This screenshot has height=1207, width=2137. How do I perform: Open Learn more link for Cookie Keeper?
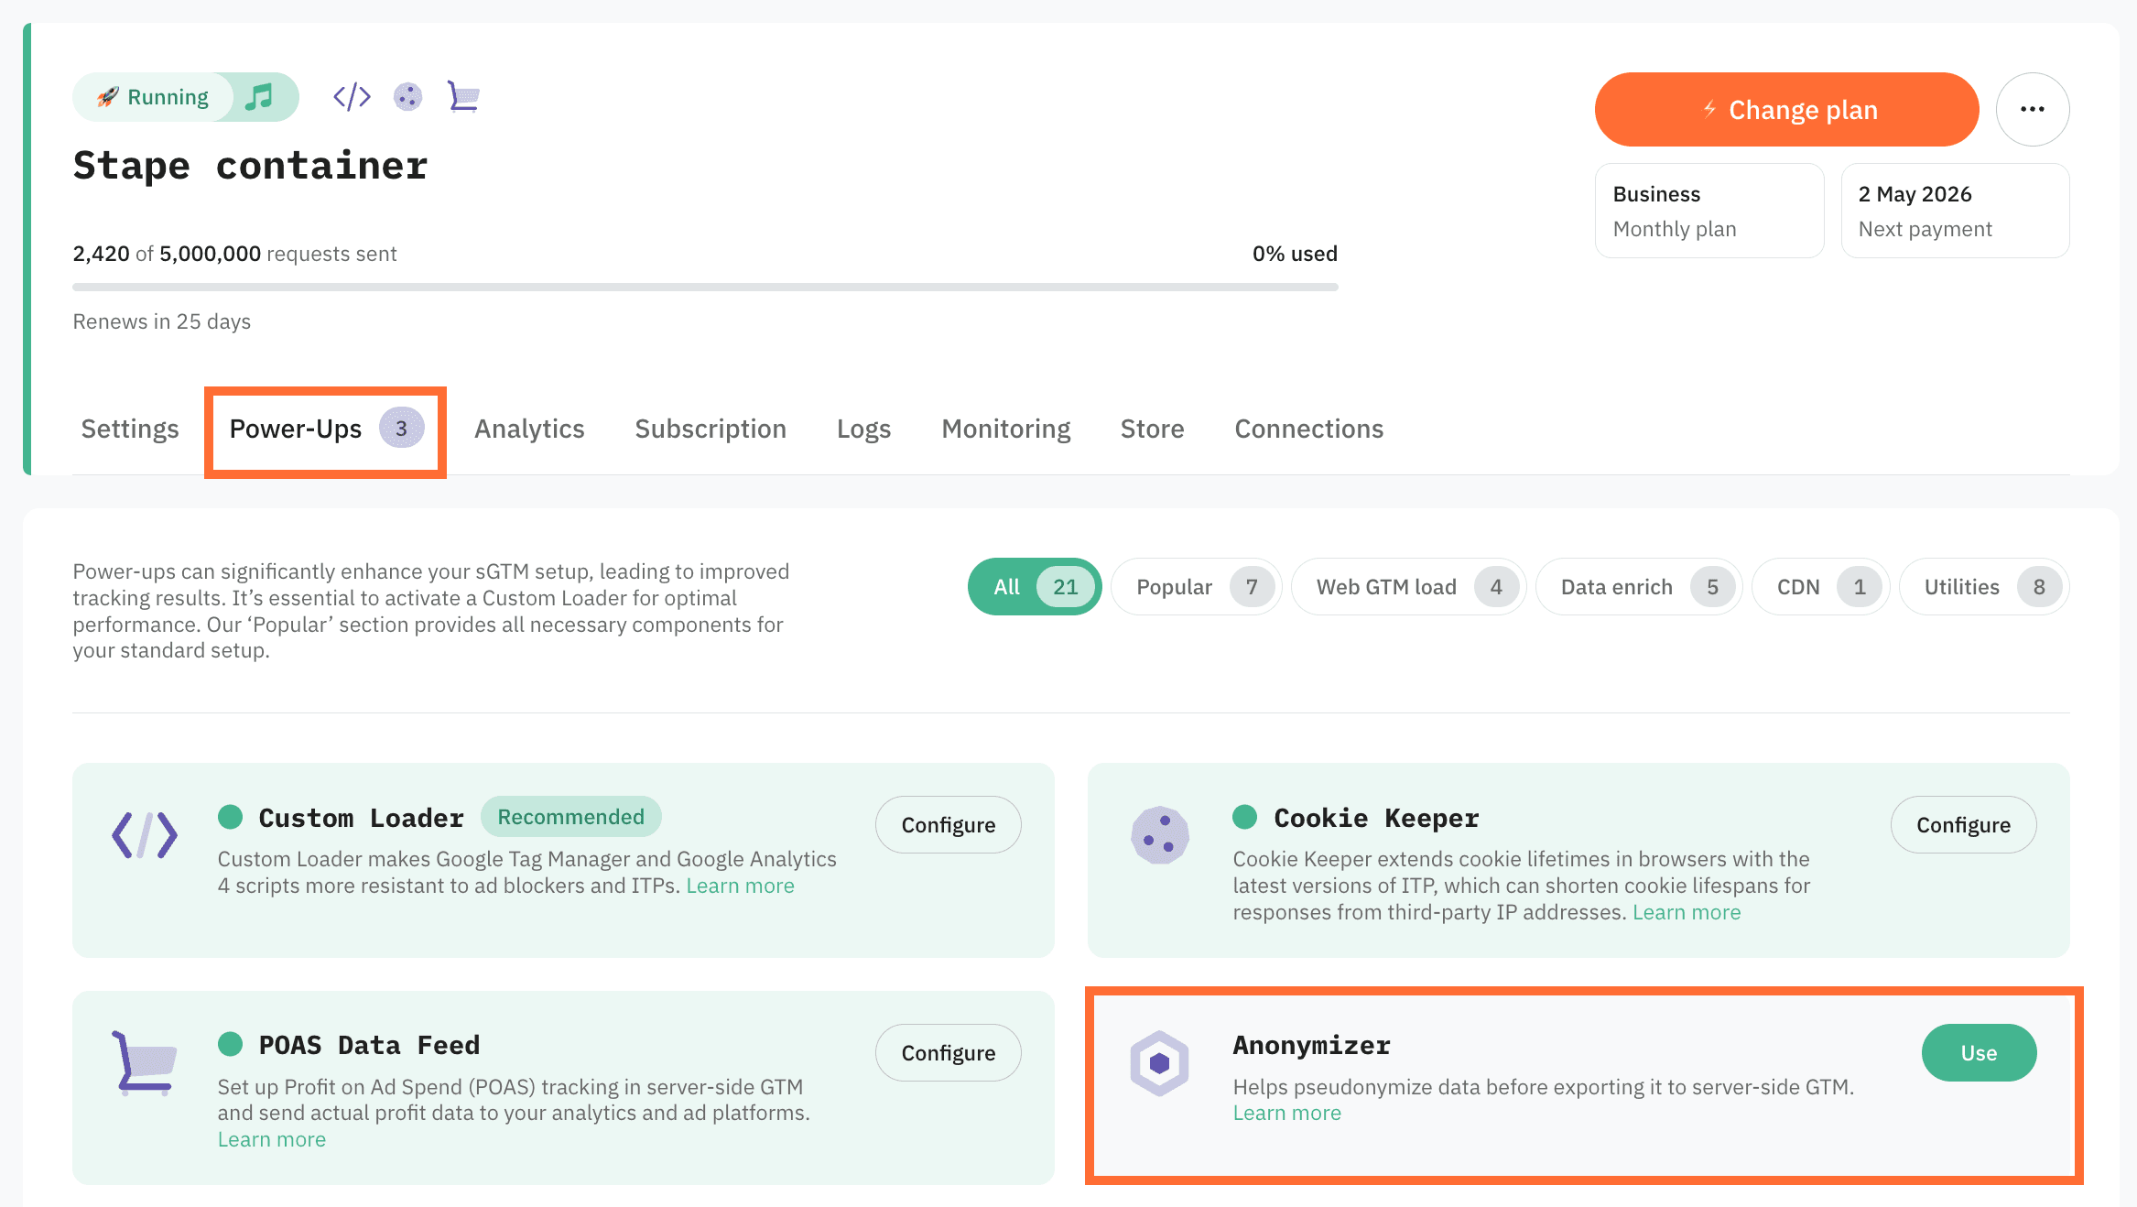point(1687,912)
